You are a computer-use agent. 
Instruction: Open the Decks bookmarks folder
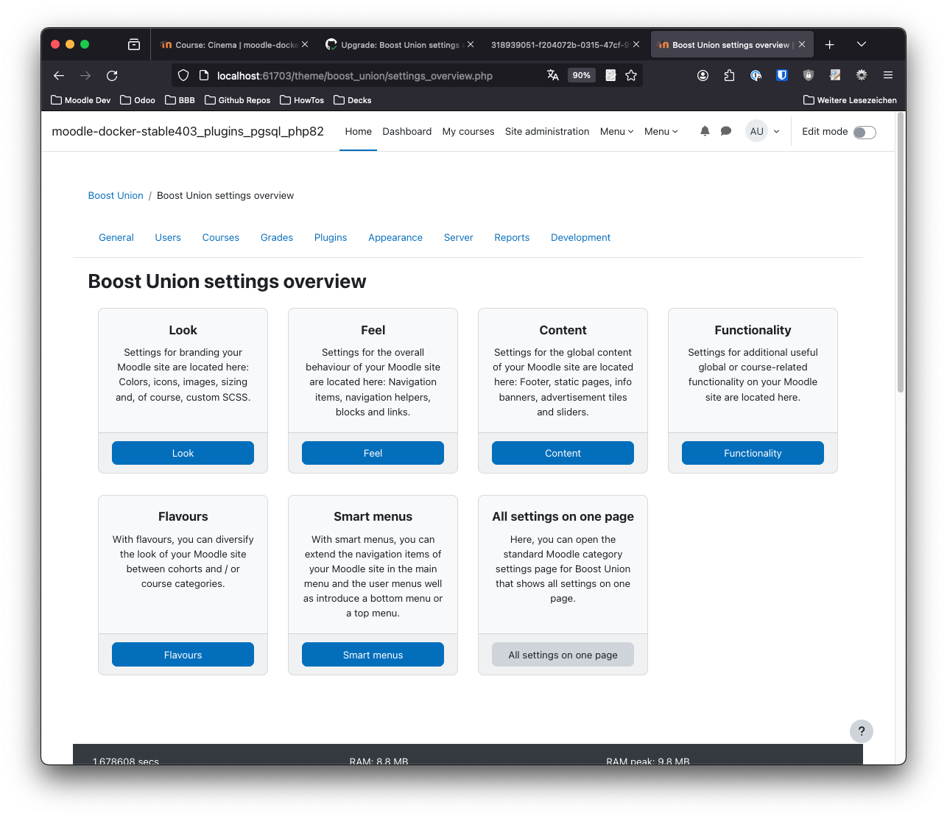click(x=353, y=100)
